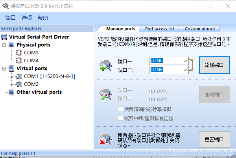Viewport: 236px width, 158px height.
Task: Open the 端口二 COM6 dropdown arrow
Action: (x=185, y=70)
